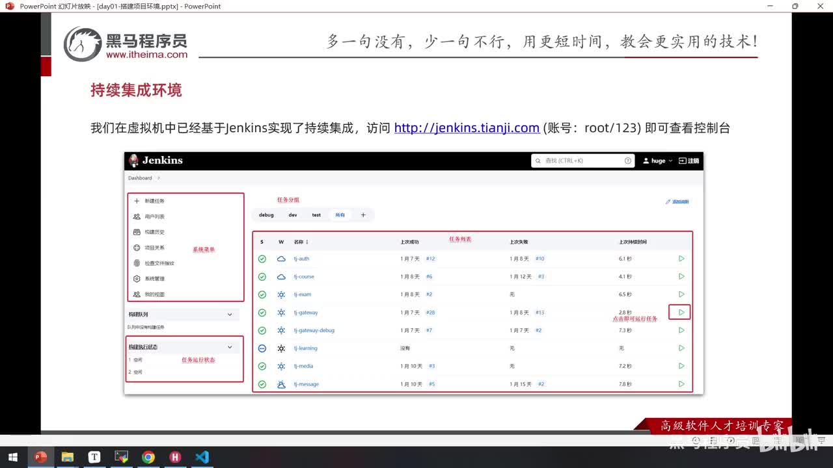Open the tj-learning job link
This screenshot has width=833, height=468.
coord(305,348)
